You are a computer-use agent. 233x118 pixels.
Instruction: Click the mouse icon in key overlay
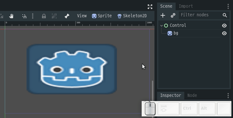pyautogui.click(x=150, y=109)
